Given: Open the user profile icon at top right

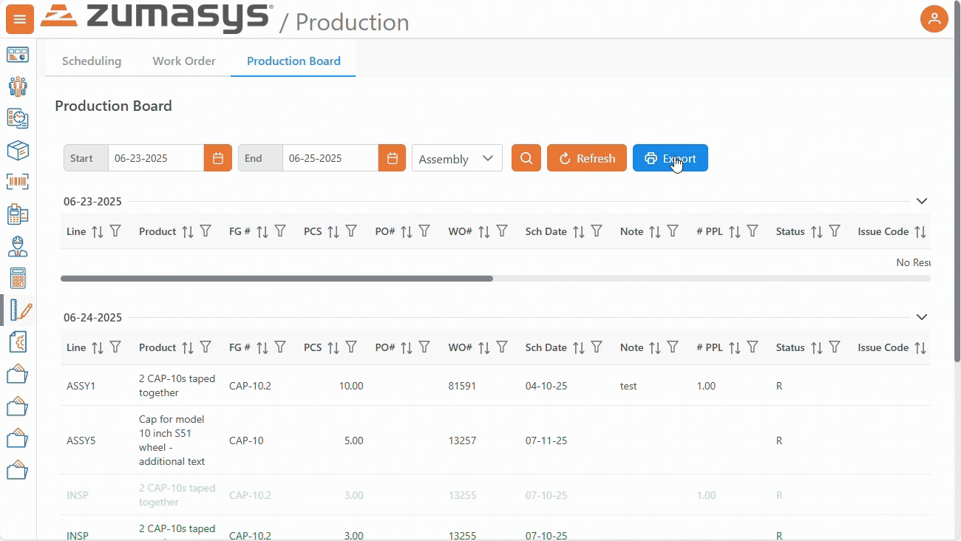Looking at the screenshot, I should (934, 18).
